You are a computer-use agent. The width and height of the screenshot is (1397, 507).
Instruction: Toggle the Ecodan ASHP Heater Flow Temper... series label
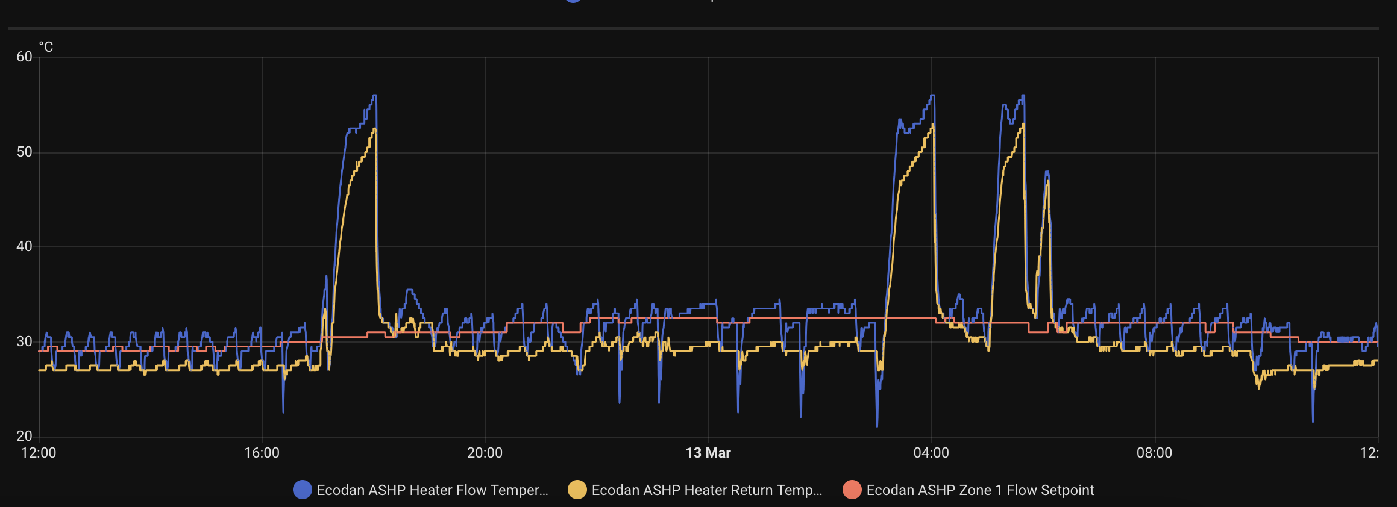tap(432, 490)
